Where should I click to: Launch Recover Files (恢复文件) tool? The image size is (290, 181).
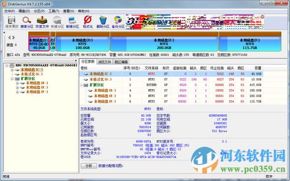(x=42, y=22)
